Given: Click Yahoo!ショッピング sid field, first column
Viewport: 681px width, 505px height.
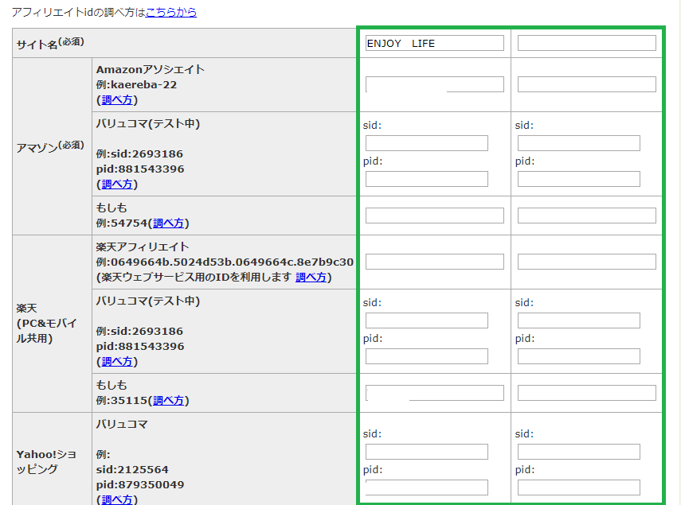Looking at the screenshot, I should pos(426,452).
